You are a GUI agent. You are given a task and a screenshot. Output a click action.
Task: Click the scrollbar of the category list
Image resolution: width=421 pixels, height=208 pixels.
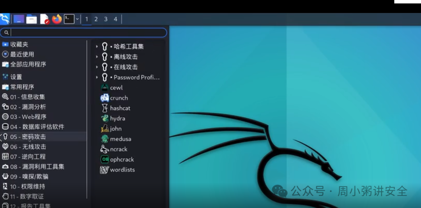87,119
